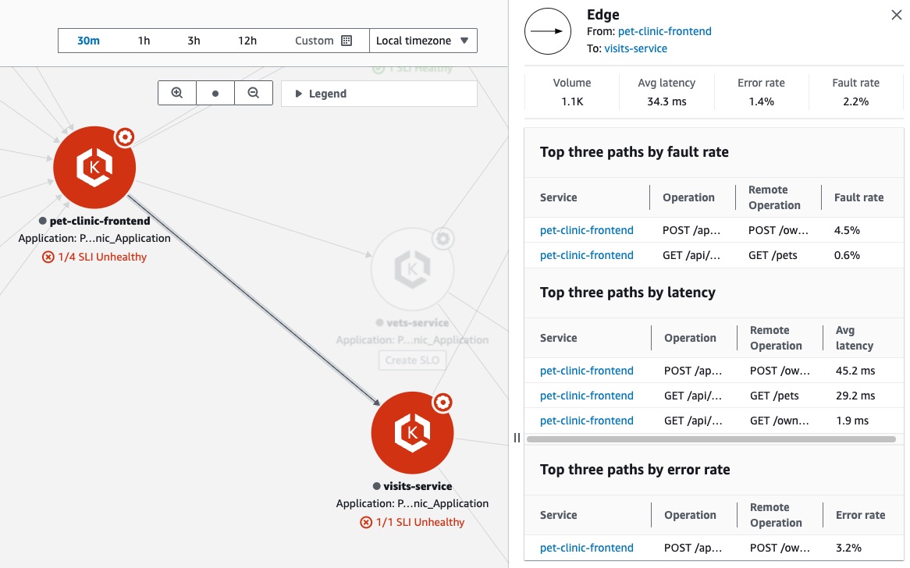This screenshot has width=910, height=568.
Task: Click the zoom in magnifier icon
Action: tap(177, 92)
